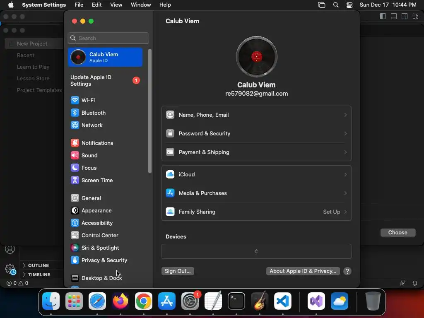Open Bluetooth settings pane
This screenshot has width=424, height=318.
click(105, 113)
